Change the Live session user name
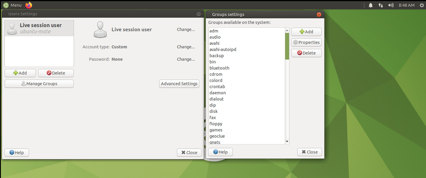Viewport: 426px width, 178px height. coord(186,29)
